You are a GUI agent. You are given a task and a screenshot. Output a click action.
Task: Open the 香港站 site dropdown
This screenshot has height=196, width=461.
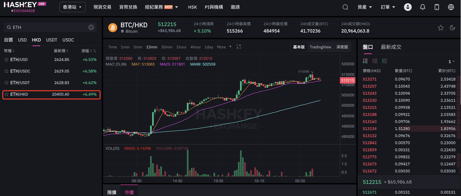(72, 7)
